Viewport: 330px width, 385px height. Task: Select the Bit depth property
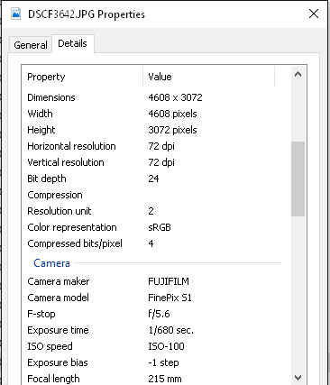point(47,179)
